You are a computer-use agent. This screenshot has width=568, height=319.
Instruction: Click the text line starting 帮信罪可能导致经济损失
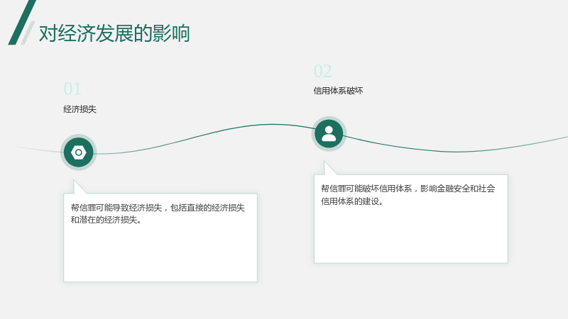tap(158, 208)
